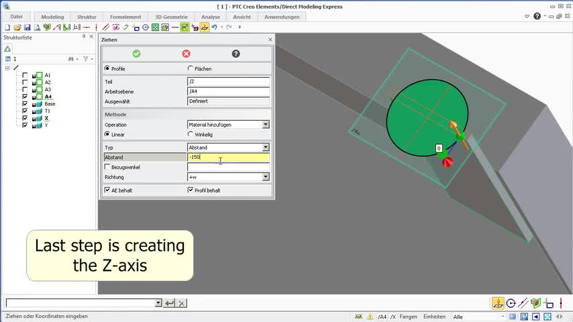This screenshot has height=322, width=573.
Task: Expand the toolbar customize arrow
Action: (240, 27)
